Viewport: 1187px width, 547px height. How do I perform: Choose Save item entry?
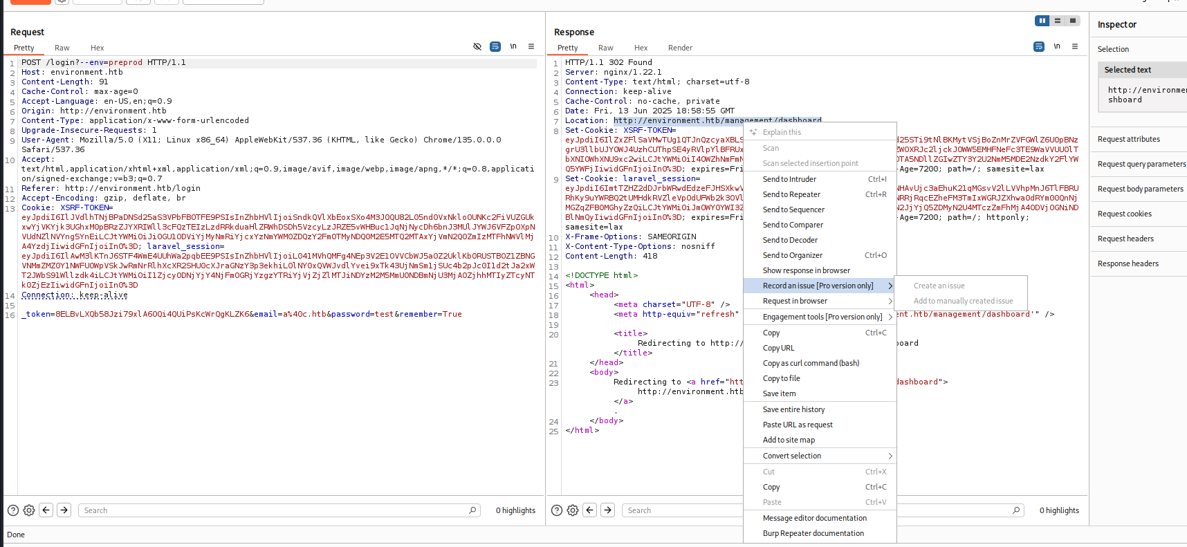(820, 393)
